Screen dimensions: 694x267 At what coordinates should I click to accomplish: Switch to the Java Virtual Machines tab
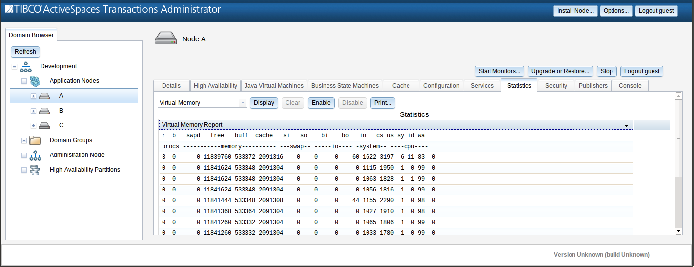click(274, 86)
